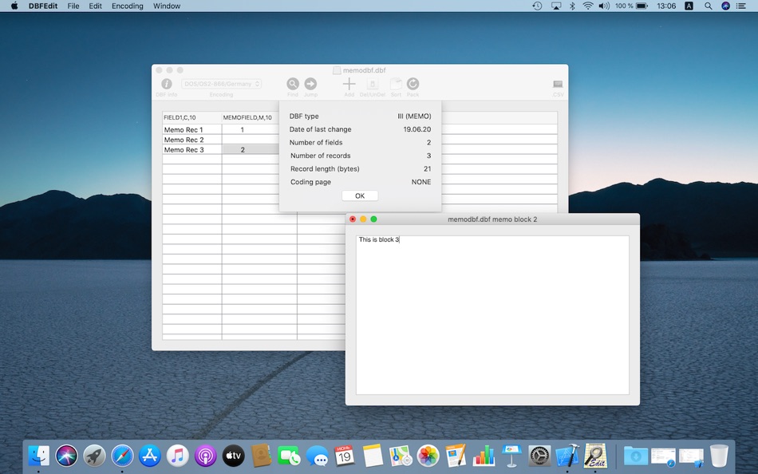Click the Del/UnDel toolbar icon
Image resolution: width=758 pixels, height=474 pixels.
click(x=372, y=83)
